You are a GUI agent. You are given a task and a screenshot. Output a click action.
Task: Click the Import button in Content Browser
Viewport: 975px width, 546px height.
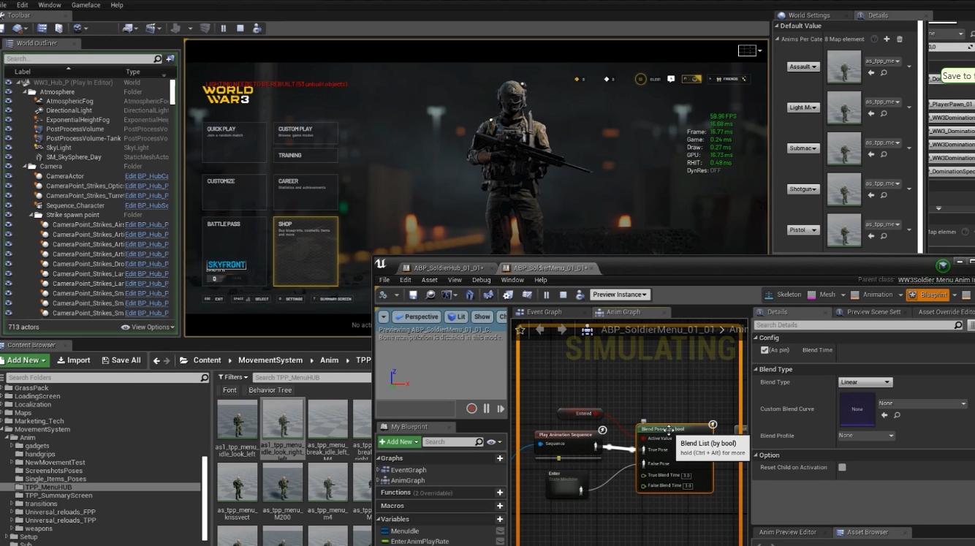click(x=73, y=360)
